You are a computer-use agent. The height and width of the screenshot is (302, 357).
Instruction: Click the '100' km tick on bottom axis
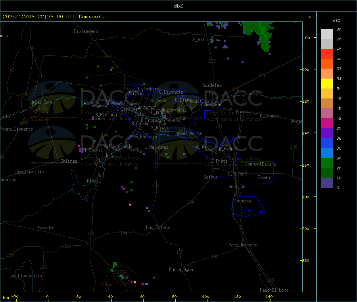[x=205, y=297]
